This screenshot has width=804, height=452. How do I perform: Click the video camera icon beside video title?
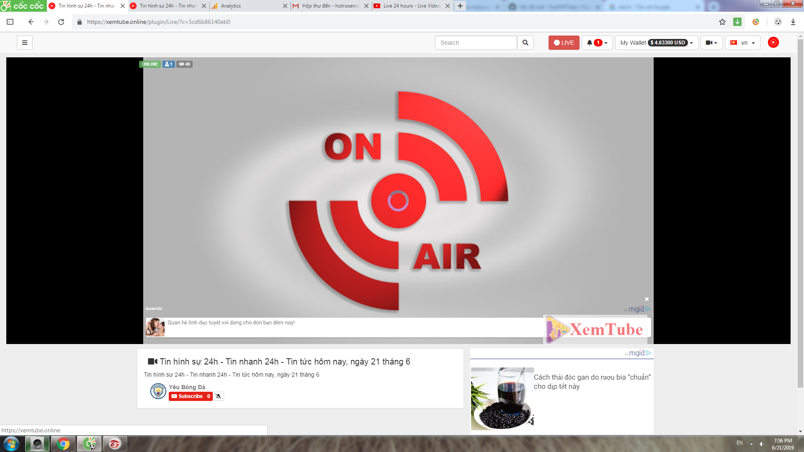(x=152, y=361)
